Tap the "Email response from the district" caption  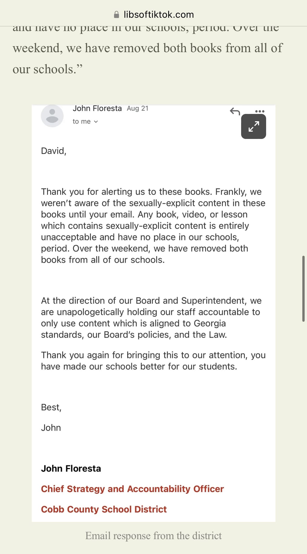(x=153, y=536)
